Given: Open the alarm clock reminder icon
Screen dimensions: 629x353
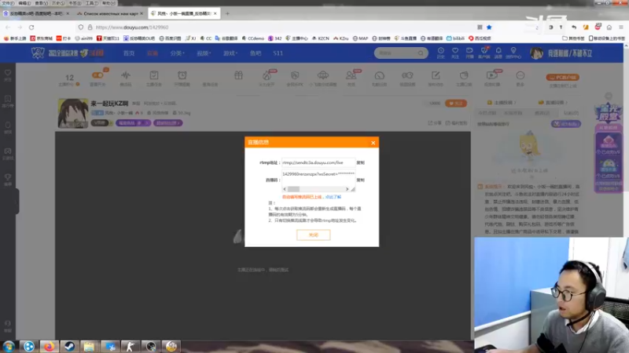Looking at the screenshot, I should (x=182, y=75).
